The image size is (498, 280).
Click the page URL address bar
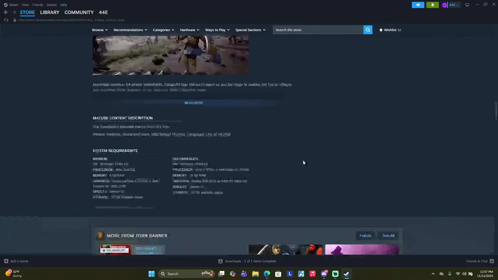tap(71, 20)
